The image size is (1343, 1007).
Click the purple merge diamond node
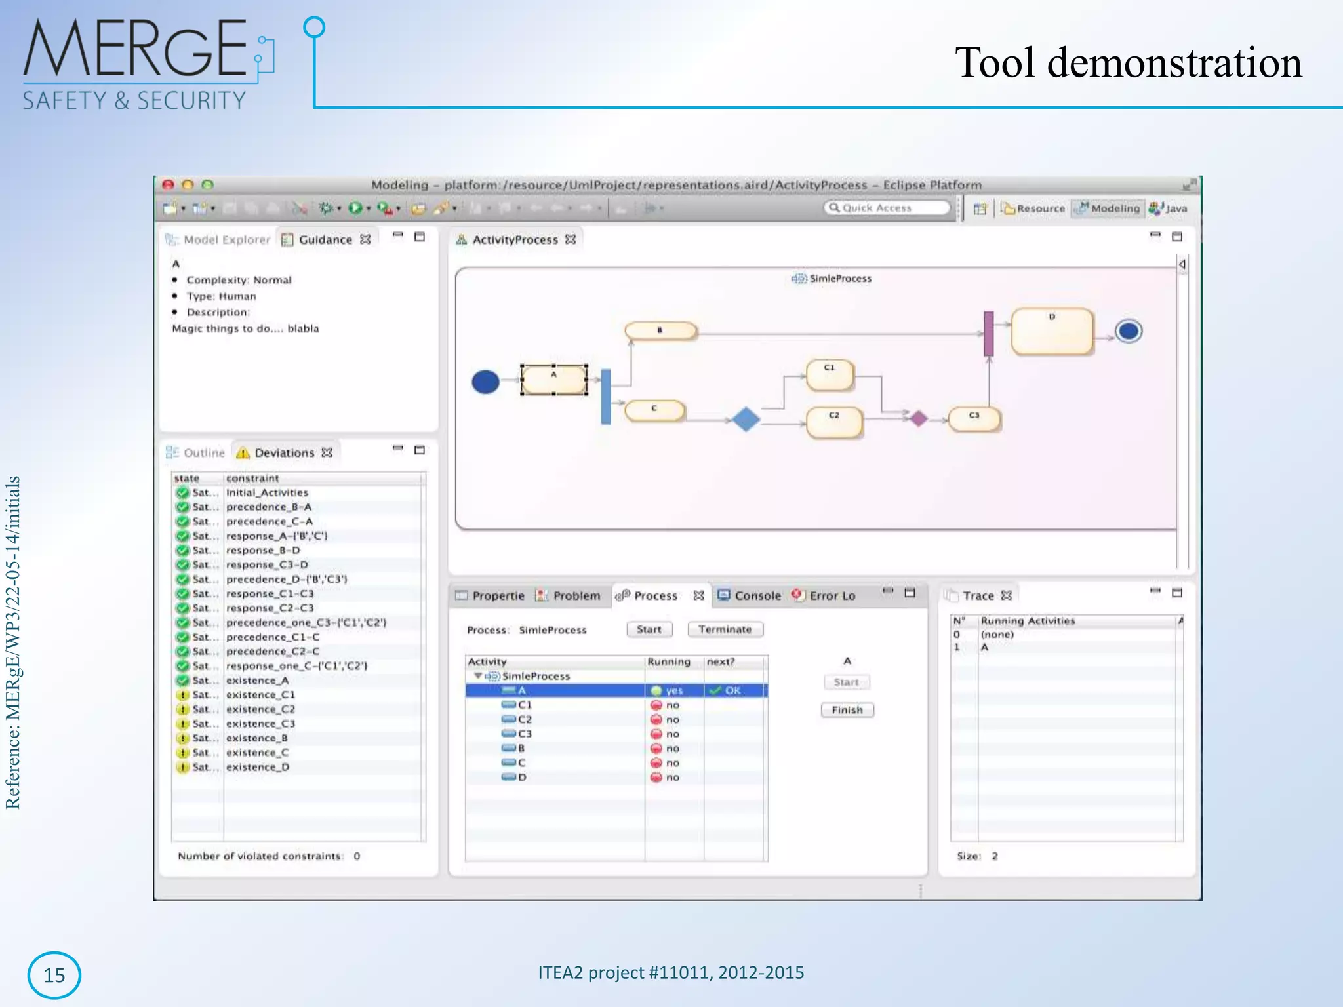click(x=919, y=418)
